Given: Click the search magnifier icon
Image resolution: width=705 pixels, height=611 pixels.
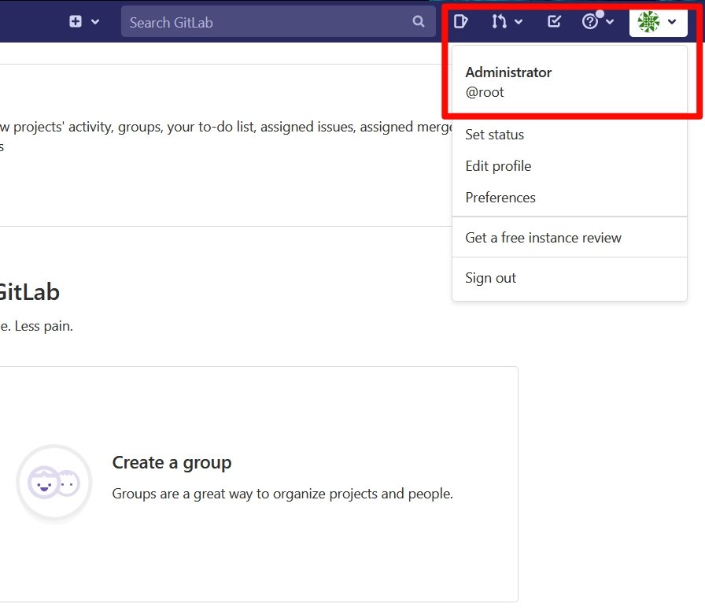Looking at the screenshot, I should [x=418, y=21].
